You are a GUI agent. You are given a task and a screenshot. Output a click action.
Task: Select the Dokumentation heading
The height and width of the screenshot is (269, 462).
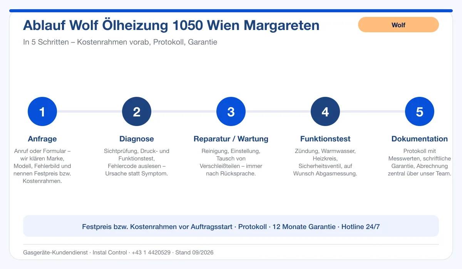click(x=420, y=139)
